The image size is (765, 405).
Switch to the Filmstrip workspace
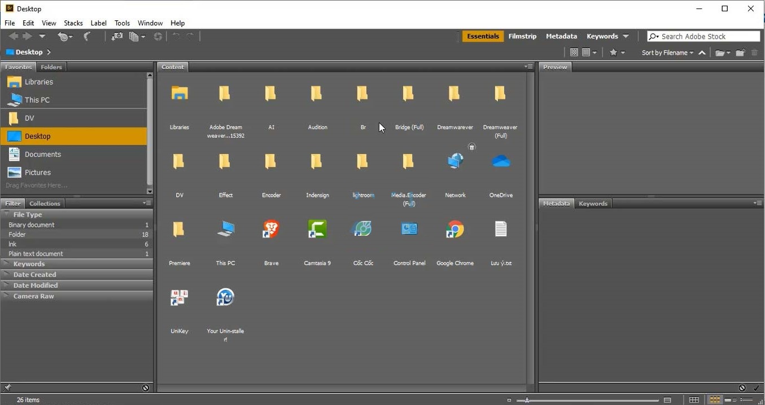522,36
